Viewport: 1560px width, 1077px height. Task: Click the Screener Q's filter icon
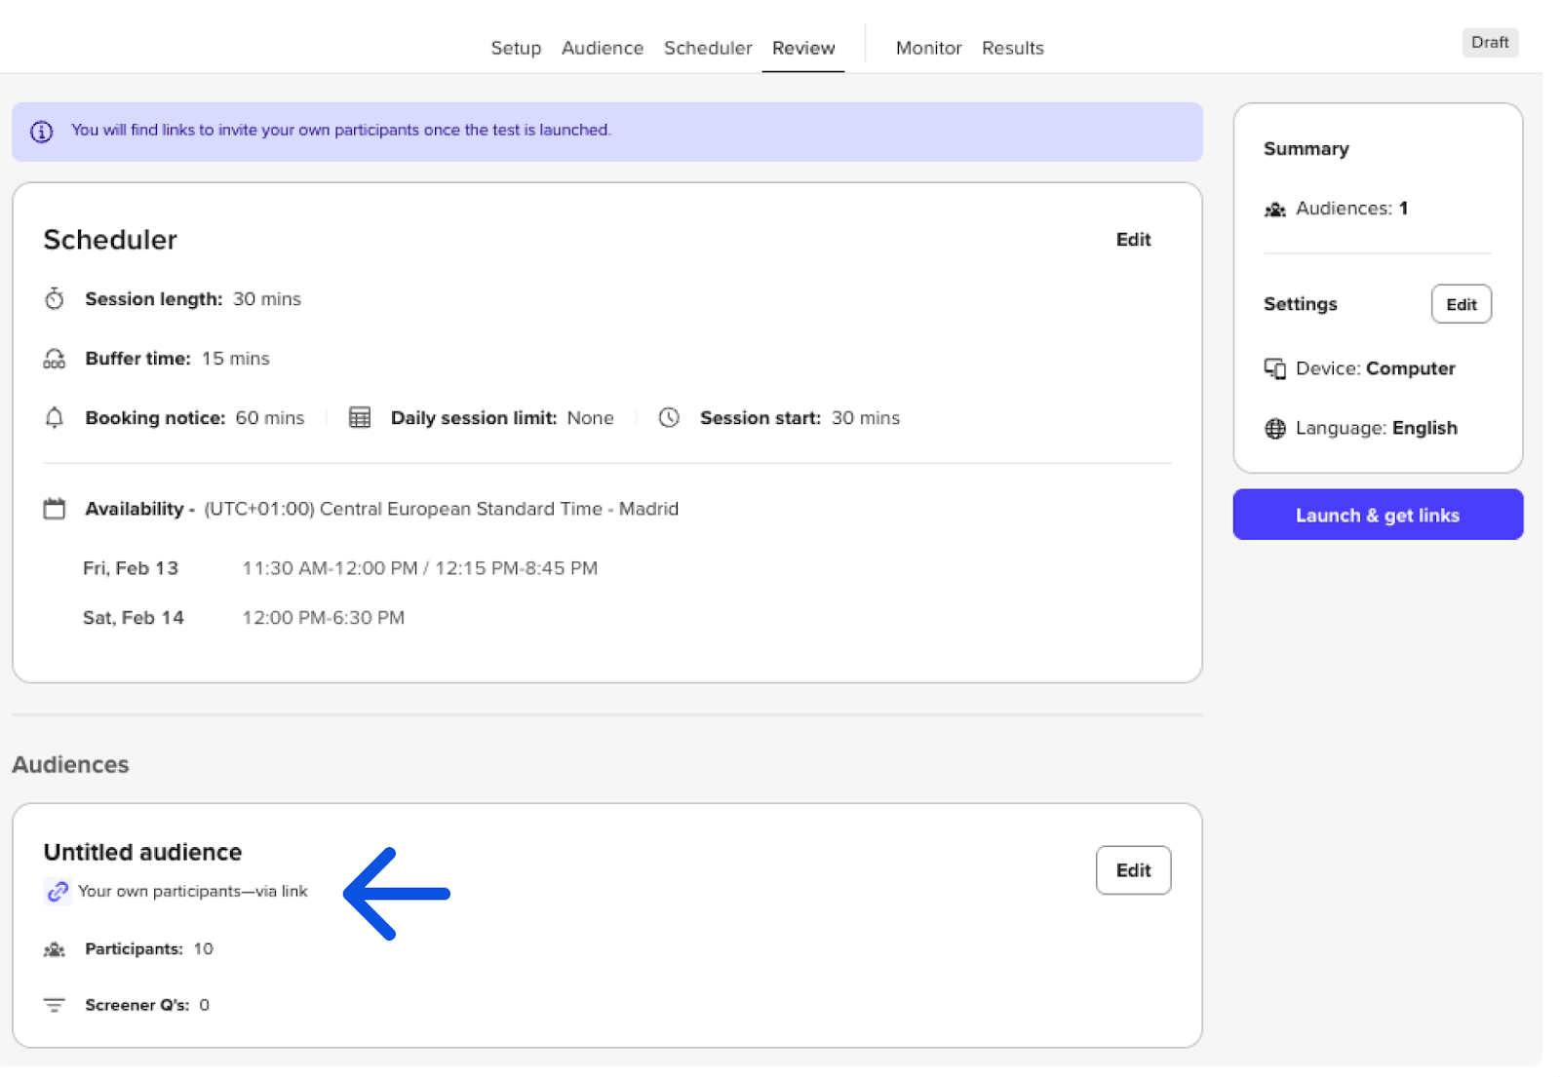coord(55,1005)
